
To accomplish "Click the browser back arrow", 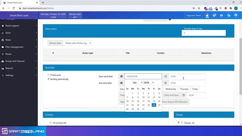I will [x=3, y=8].
